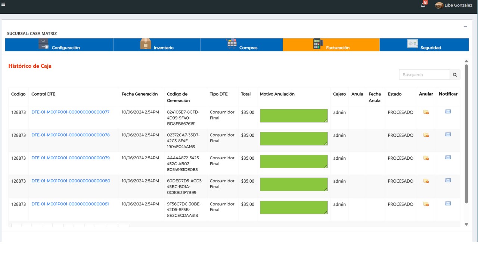Open link DTE-01-M001P001-000000000000080
Image resolution: width=478 pixels, height=268 pixels.
tap(71, 181)
